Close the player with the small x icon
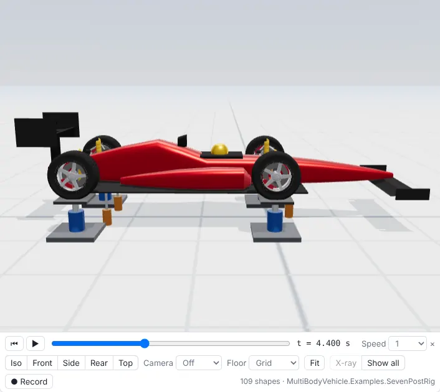The width and height of the screenshot is (440, 392). coord(433,344)
